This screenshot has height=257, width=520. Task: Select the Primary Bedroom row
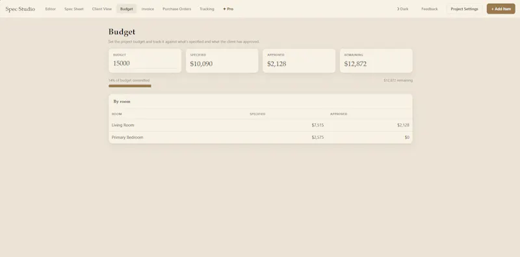pyautogui.click(x=261, y=138)
